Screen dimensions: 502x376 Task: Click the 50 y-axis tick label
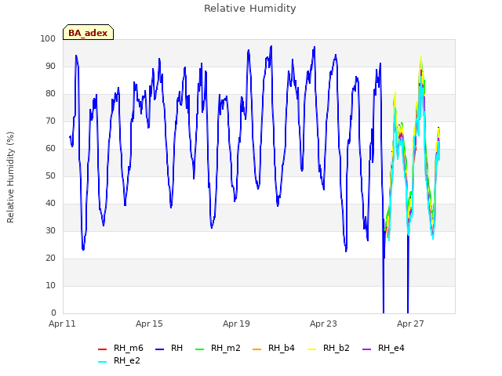[50, 175]
